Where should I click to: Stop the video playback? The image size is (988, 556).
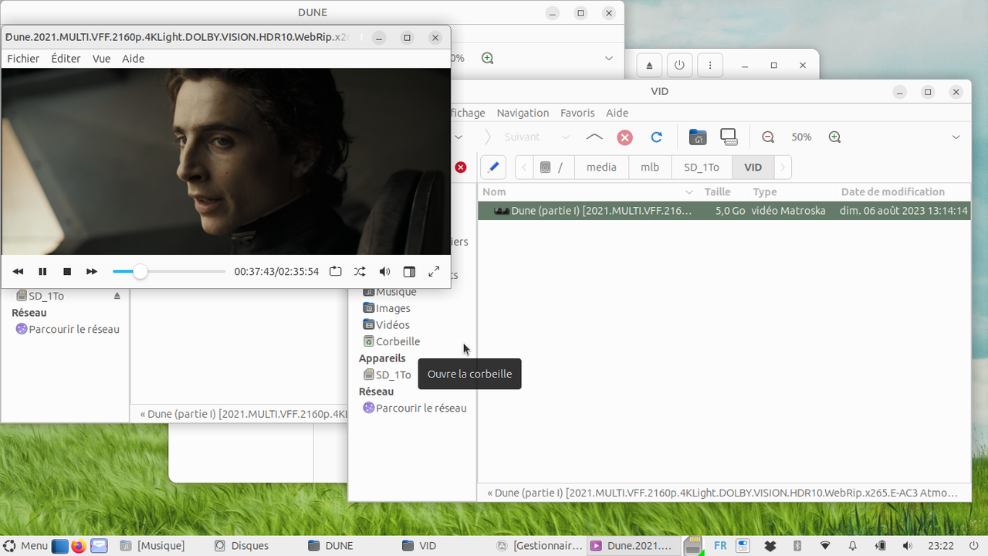point(67,272)
